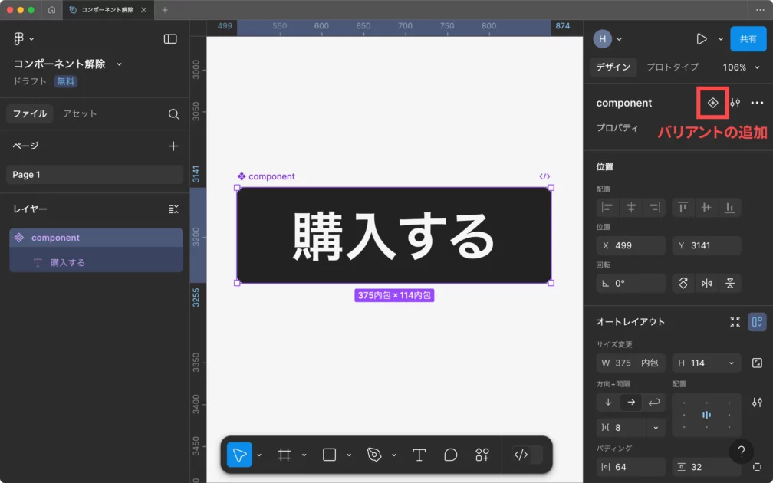Click the help question mark button
Viewport: 773px width, 483px height.
pyautogui.click(x=741, y=452)
